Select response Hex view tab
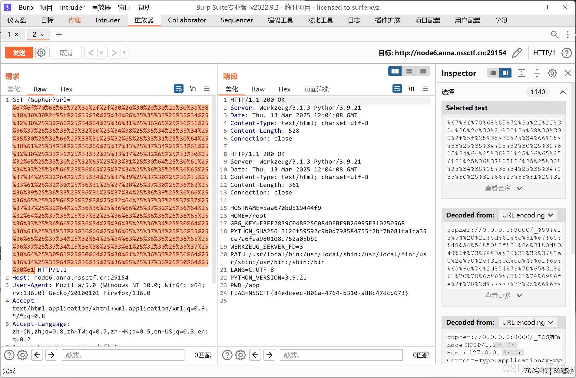Screen dimensions: 576x378 284,89
